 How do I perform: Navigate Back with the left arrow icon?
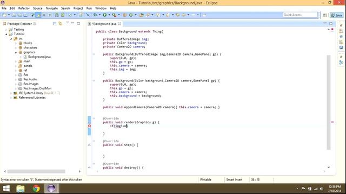[x=184, y=15]
